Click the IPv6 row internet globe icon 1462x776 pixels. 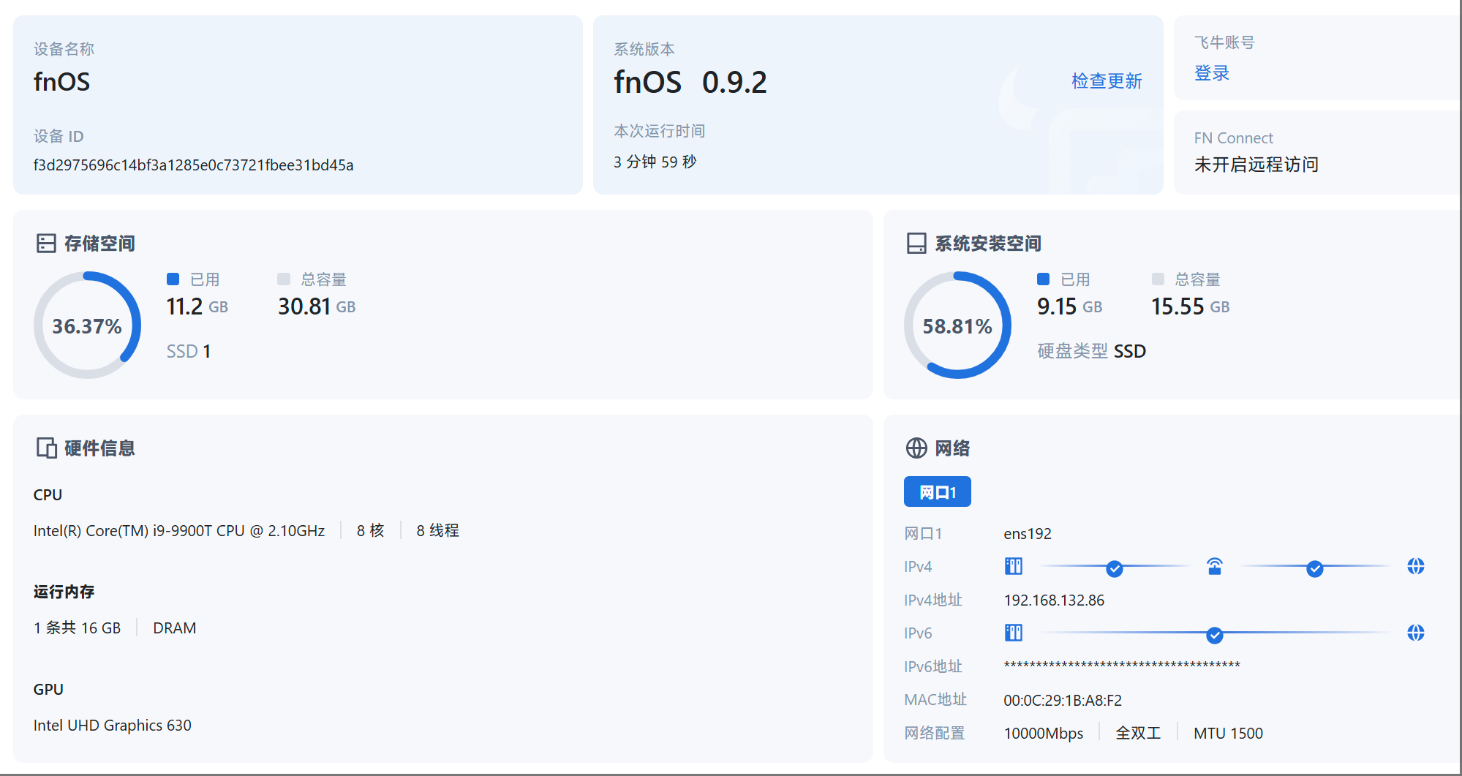point(1416,633)
